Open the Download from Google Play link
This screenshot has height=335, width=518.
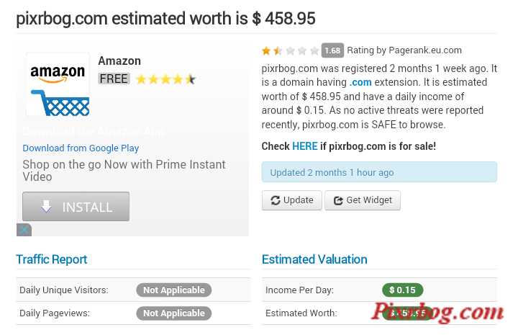pos(81,148)
